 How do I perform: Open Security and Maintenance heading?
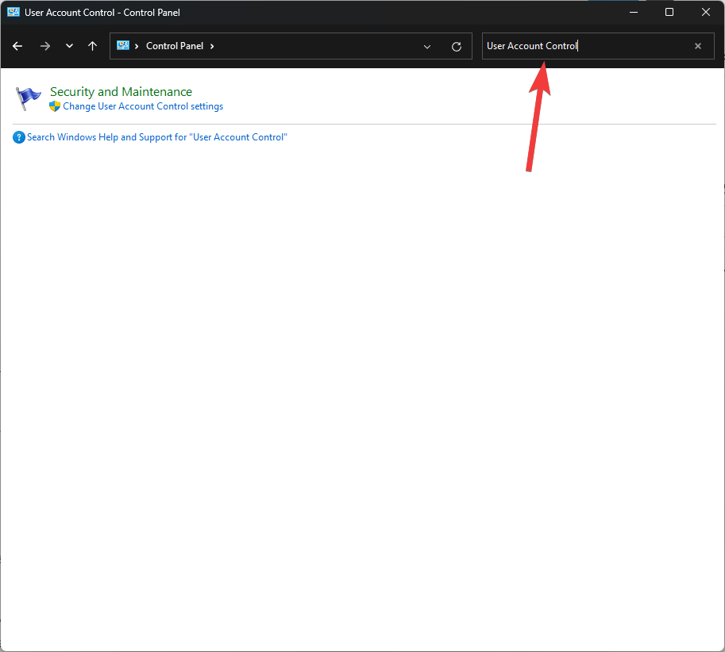tap(121, 92)
